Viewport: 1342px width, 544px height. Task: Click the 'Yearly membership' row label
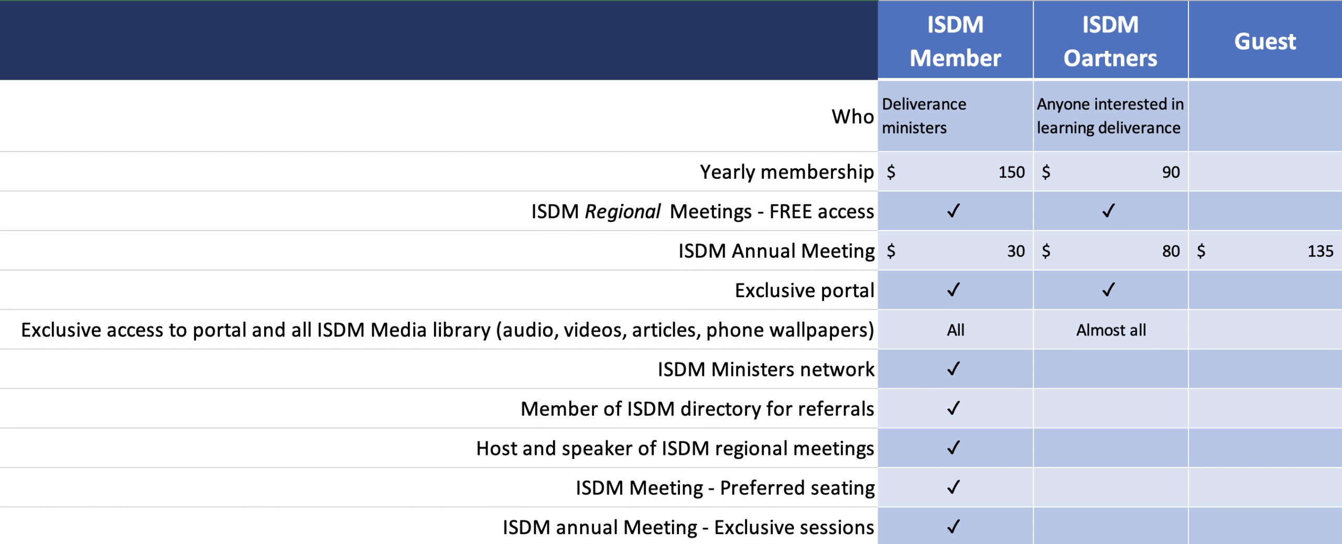tap(786, 172)
